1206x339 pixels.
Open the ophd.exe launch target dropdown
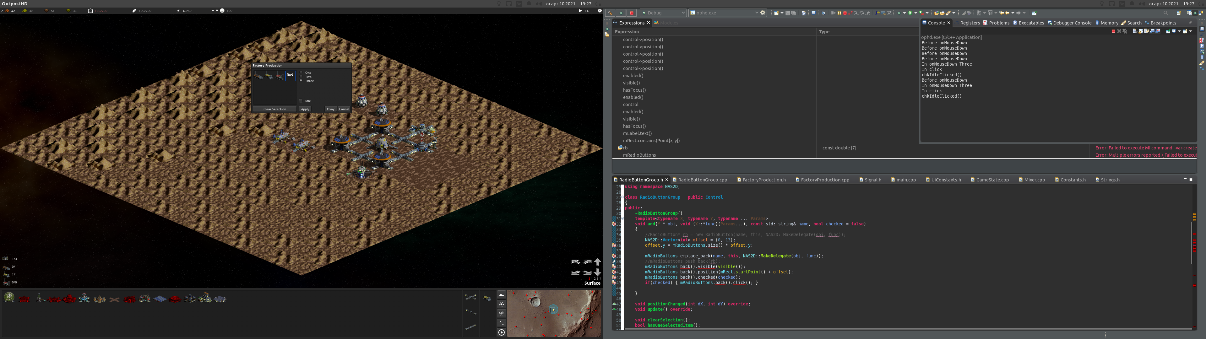coord(758,13)
